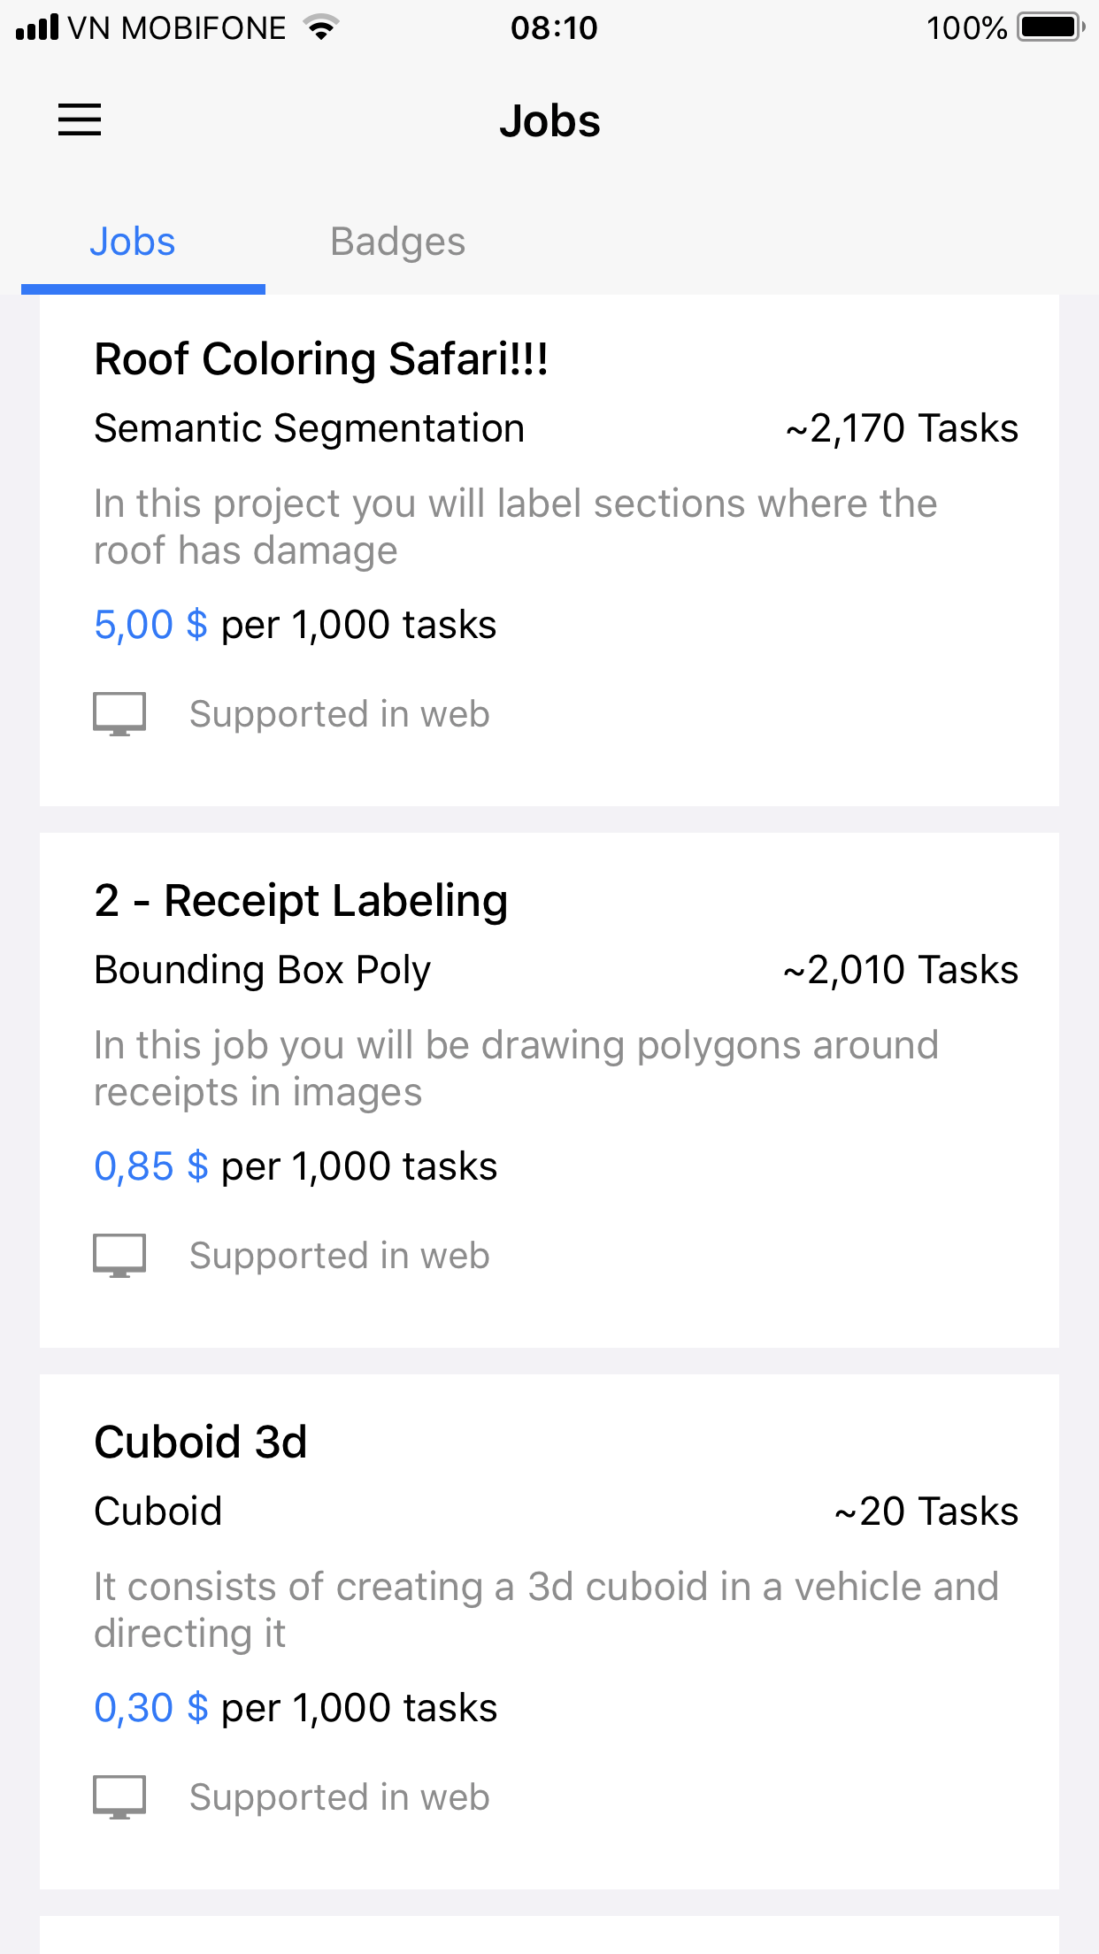Select the Jobs tab
The height and width of the screenshot is (1954, 1099).
point(133,242)
